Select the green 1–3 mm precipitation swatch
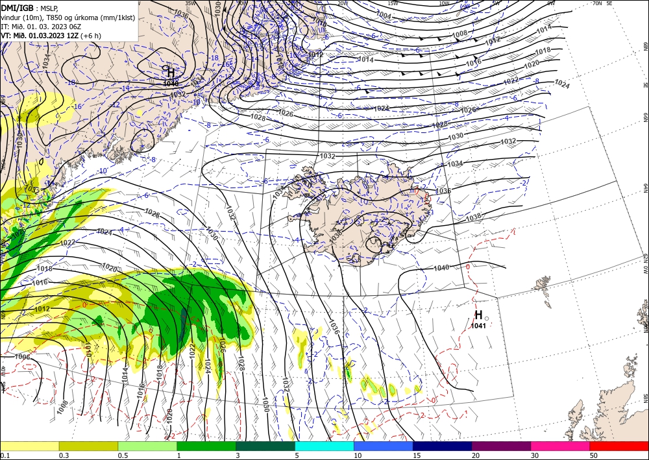This screenshot has width=649, height=460. coord(206,446)
